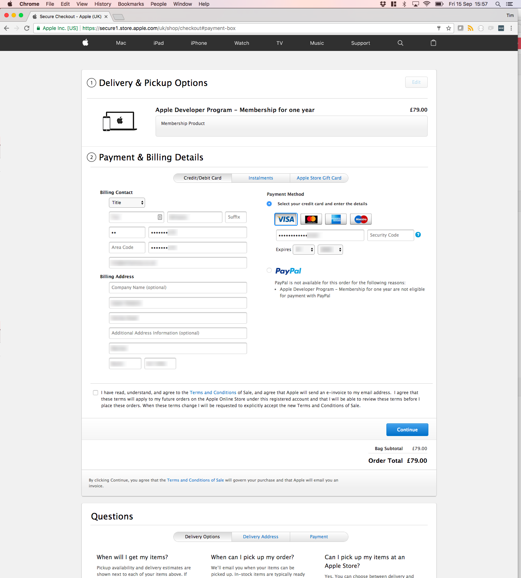Screen dimensions: 521x578
Task: Click the saved password key icon in address bar
Action: (x=439, y=28)
